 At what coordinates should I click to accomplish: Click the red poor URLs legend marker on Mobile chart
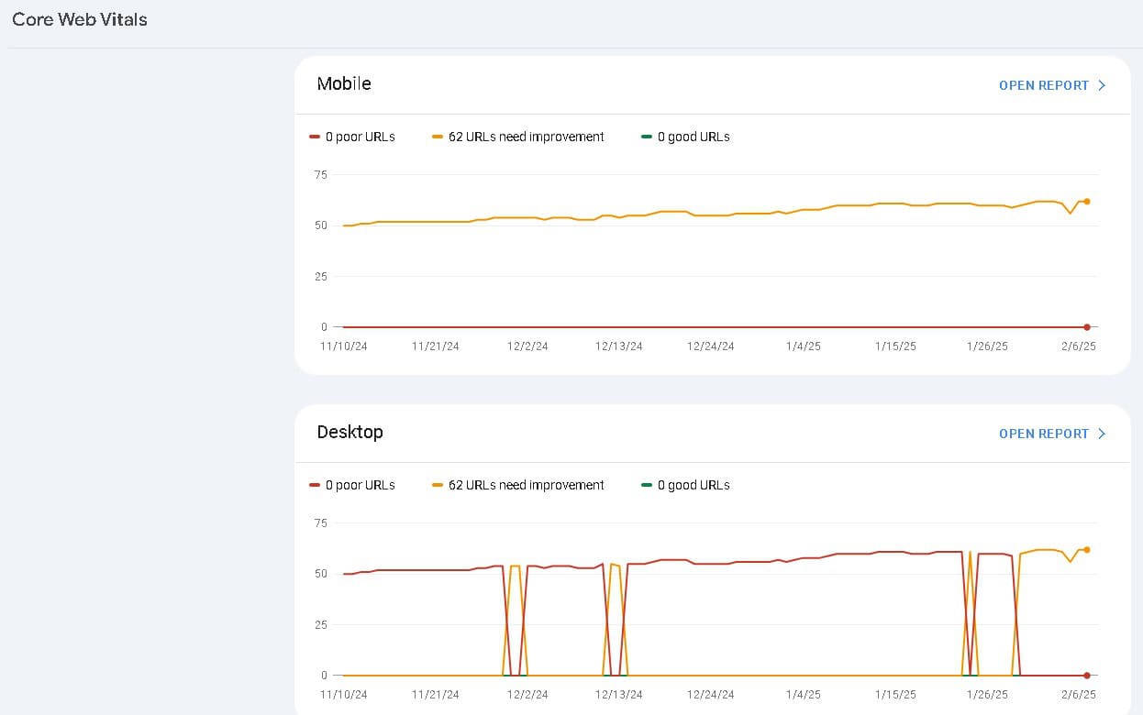(315, 136)
